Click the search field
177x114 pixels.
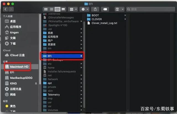coord(150,9)
